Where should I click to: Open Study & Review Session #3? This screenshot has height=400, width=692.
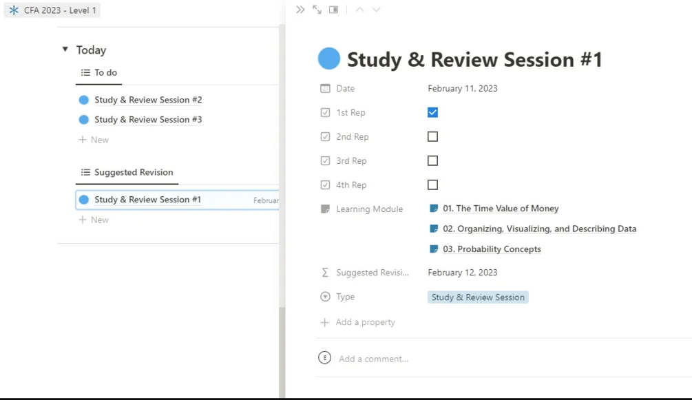click(x=148, y=120)
